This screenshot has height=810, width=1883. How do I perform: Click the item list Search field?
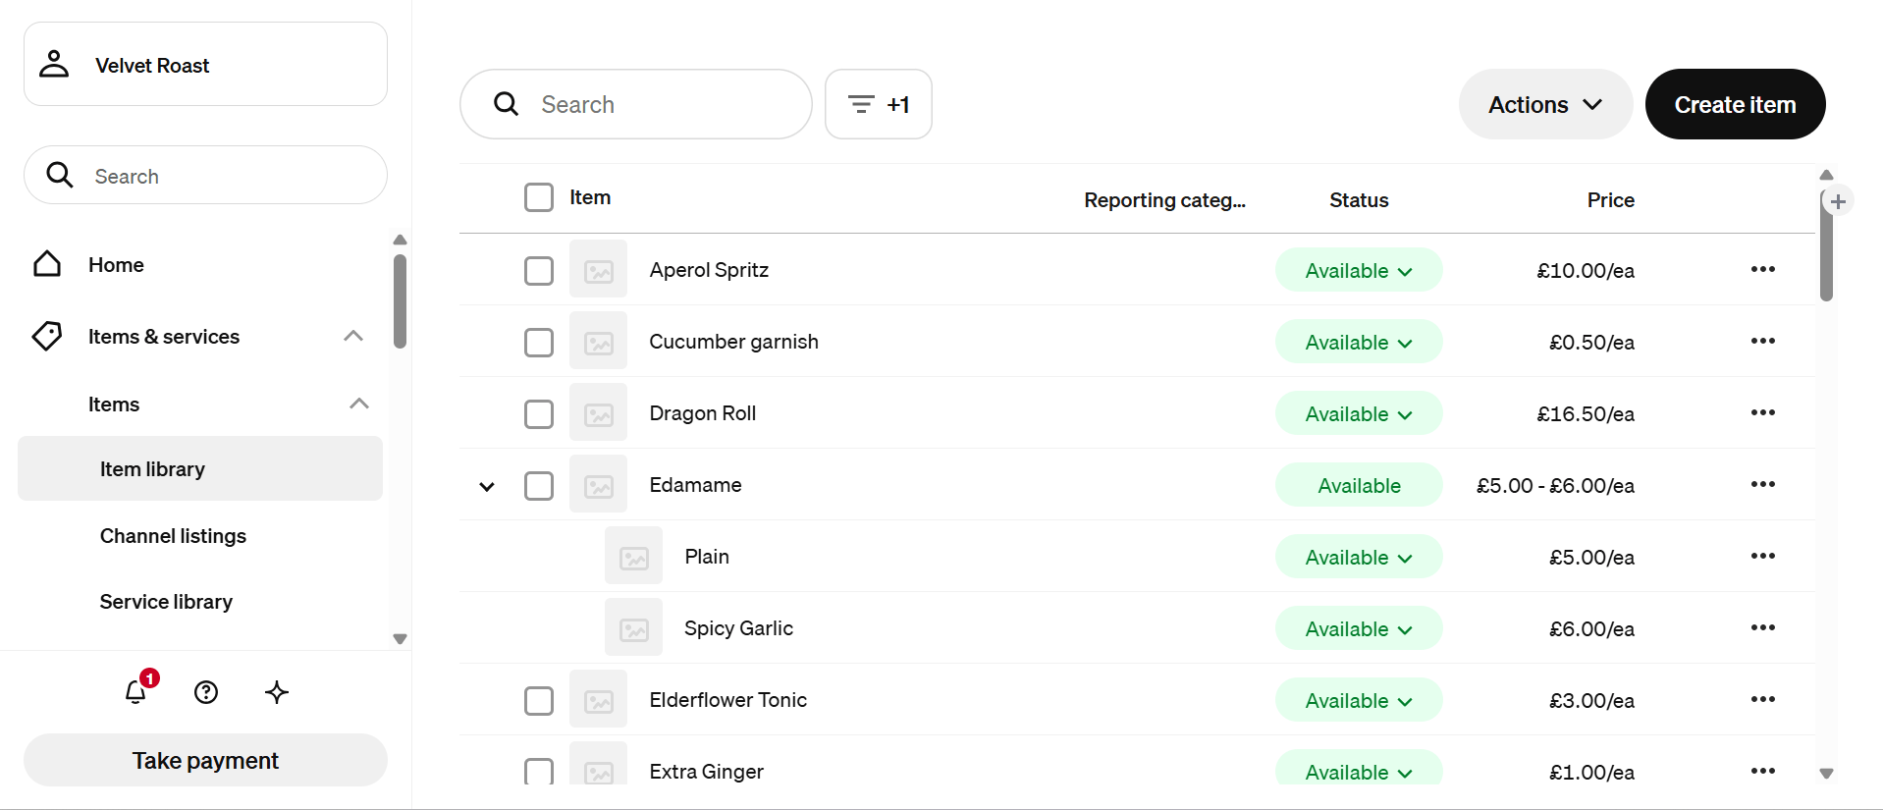point(636,104)
